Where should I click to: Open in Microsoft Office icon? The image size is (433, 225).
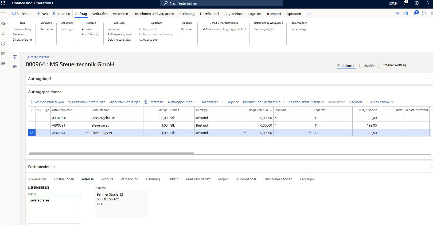406,13
